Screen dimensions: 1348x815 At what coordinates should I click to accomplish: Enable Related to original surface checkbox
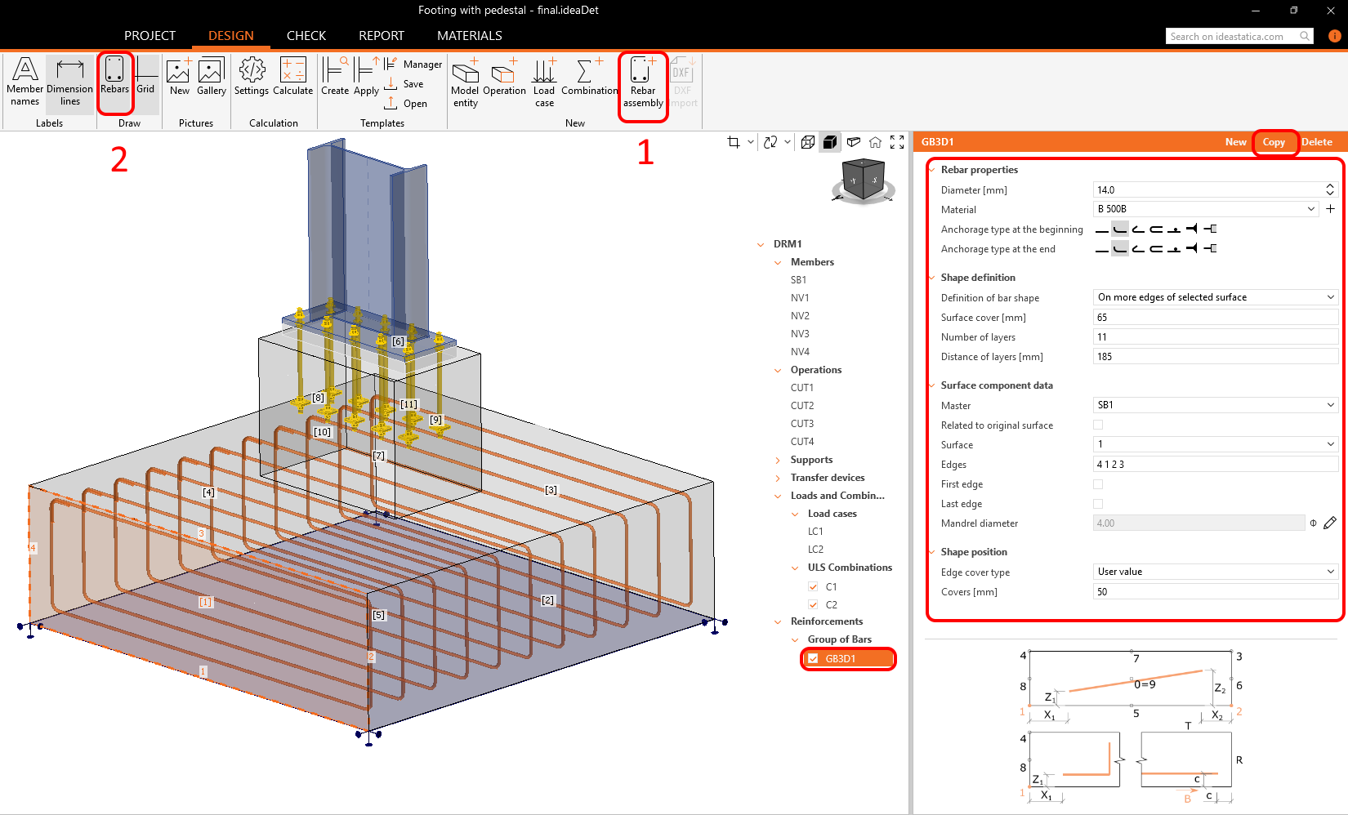pos(1098,425)
